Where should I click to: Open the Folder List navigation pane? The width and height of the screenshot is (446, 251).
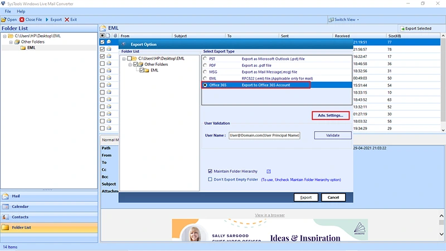[49, 228]
